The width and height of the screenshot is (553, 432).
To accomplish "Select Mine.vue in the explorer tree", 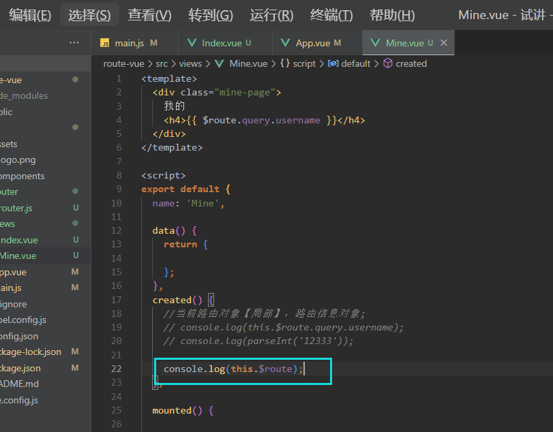I will [45, 256].
